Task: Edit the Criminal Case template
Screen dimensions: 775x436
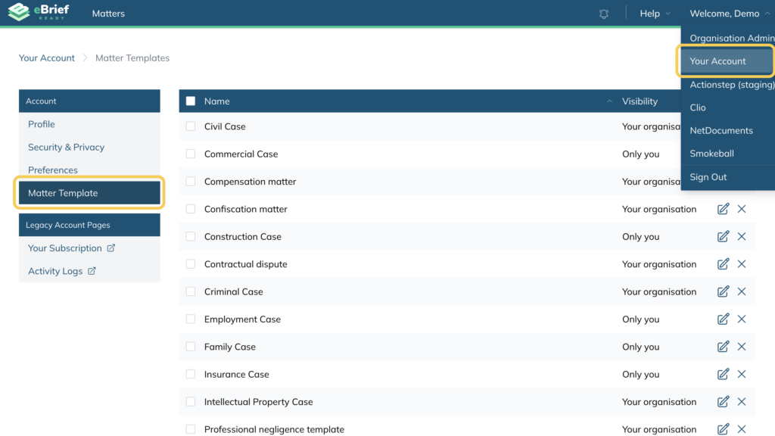Action: click(723, 291)
